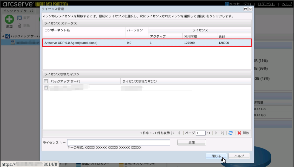Screen dimensions: 294x167
Task: Click the Modify (変更) toolbar icon
Action: [20, 18]
